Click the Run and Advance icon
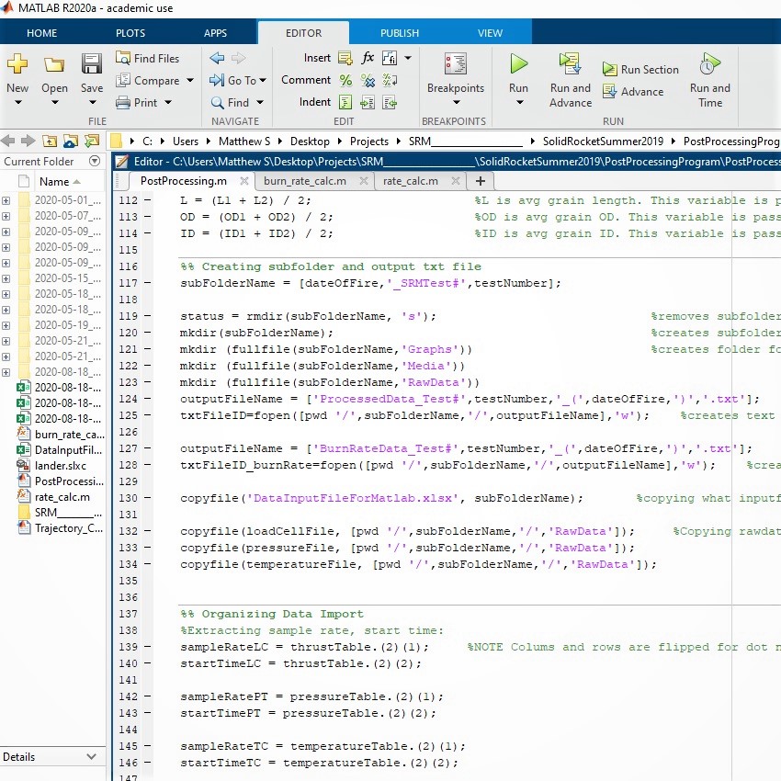The image size is (781, 781). [x=570, y=64]
